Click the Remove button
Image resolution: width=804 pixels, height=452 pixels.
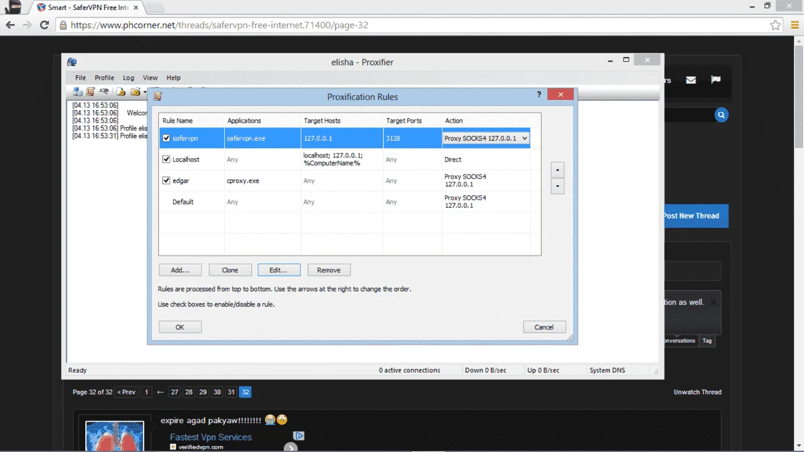329,270
